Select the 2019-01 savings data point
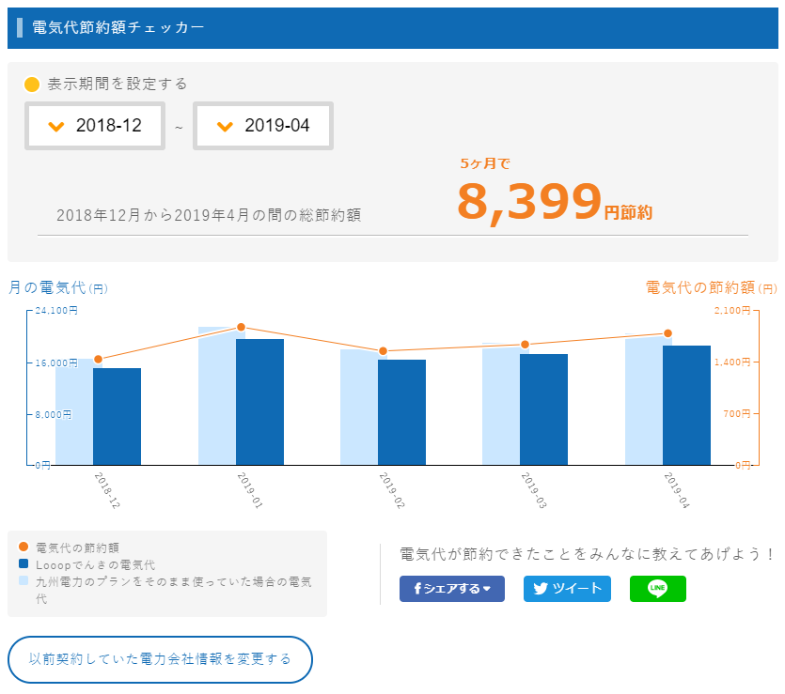Image resolution: width=785 pixels, height=694 pixels. click(x=241, y=327)
